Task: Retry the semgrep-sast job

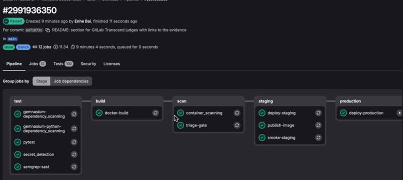Action: coord(74,166)
